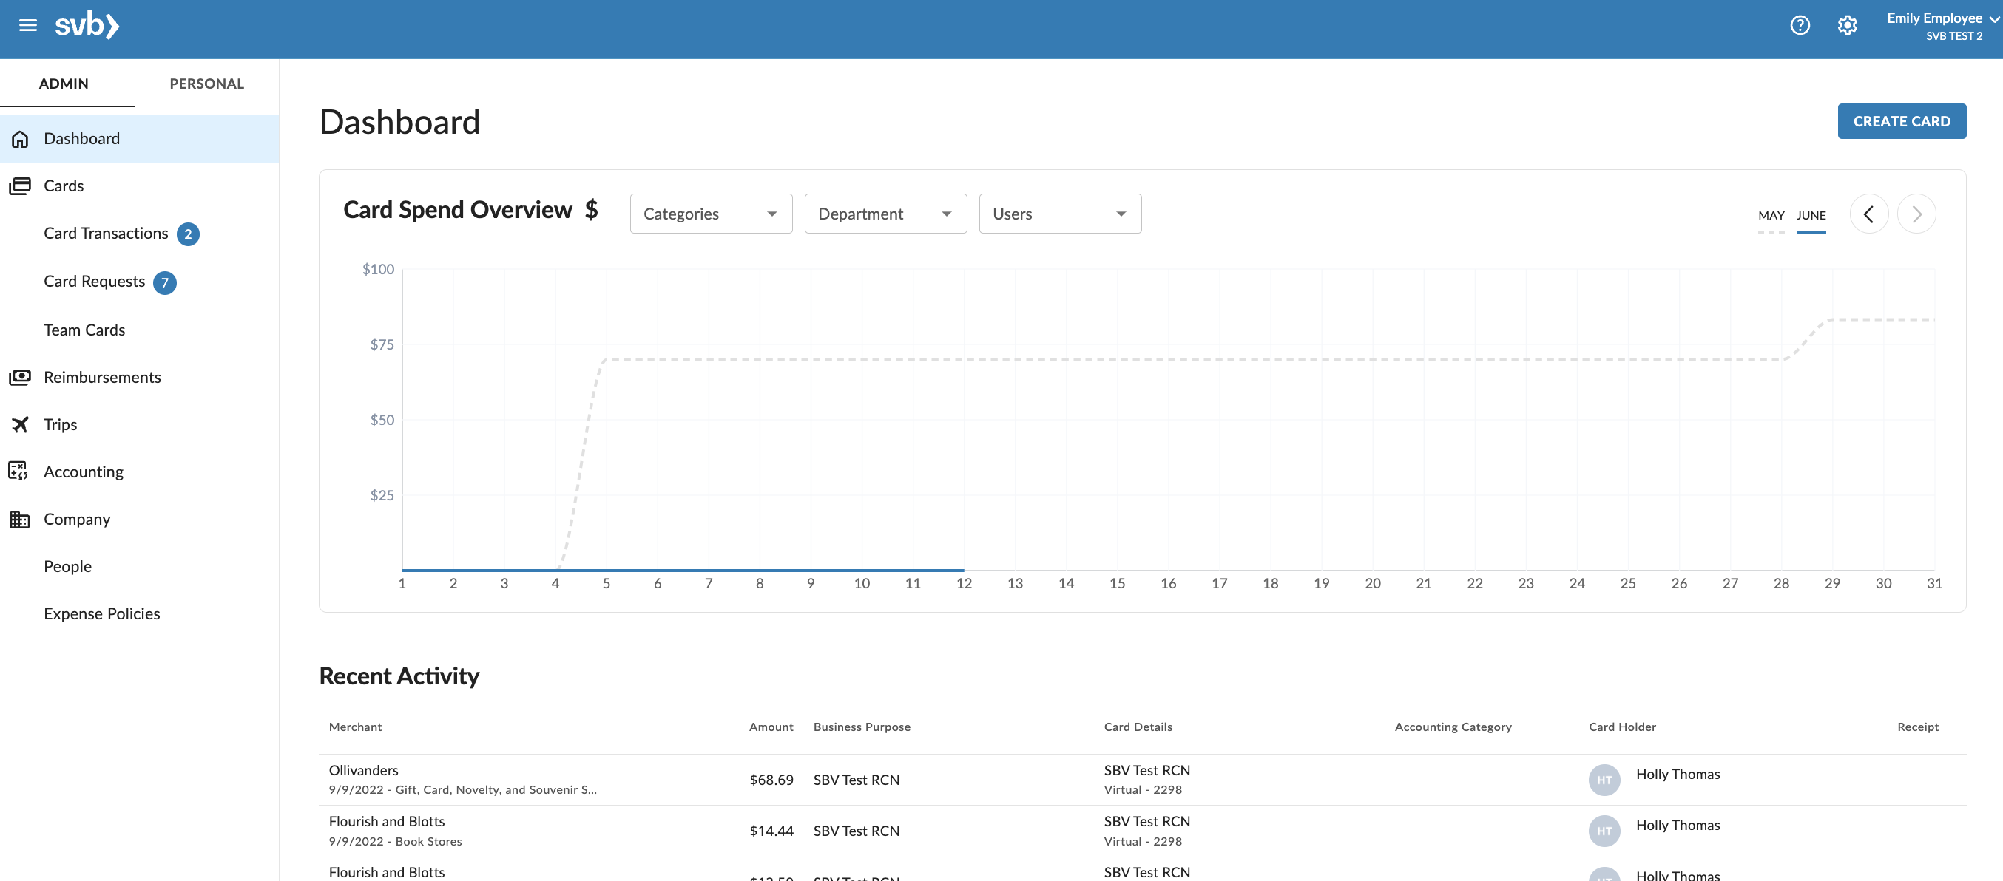
Task: Click the Accounting Category column header
Action: pos(1453,727)
